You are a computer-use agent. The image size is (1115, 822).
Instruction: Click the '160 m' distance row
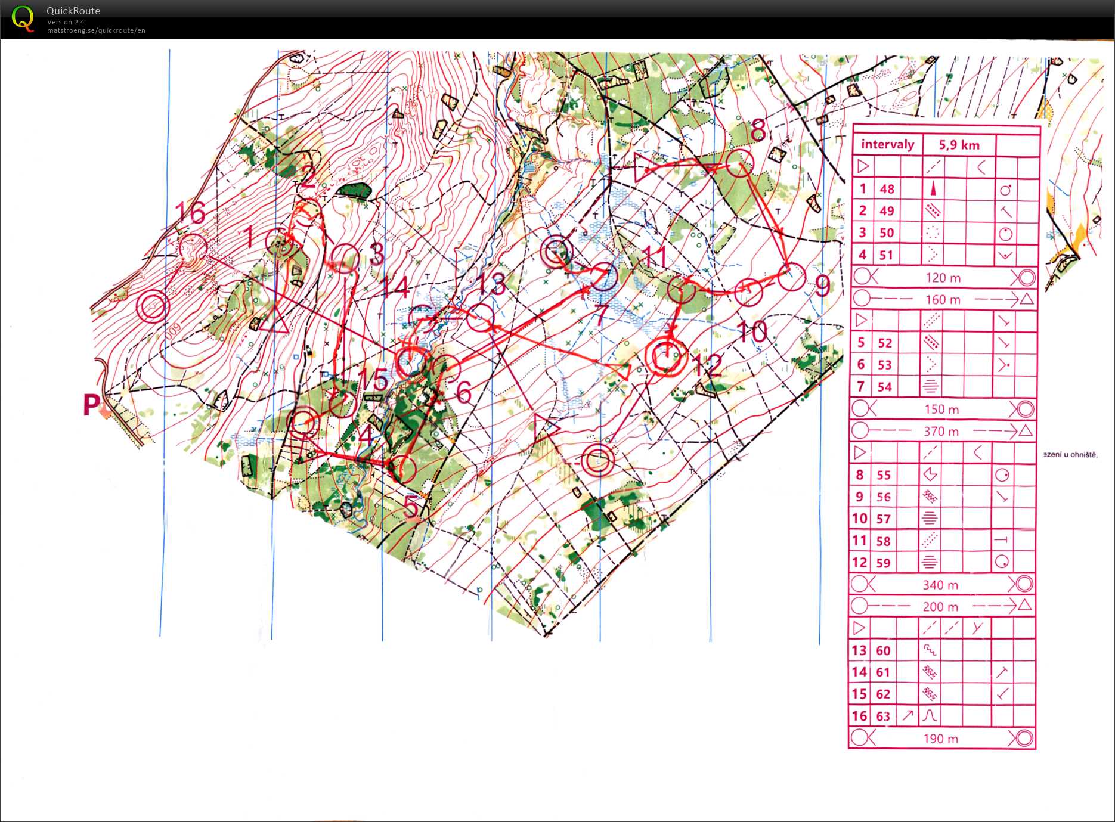944,299
